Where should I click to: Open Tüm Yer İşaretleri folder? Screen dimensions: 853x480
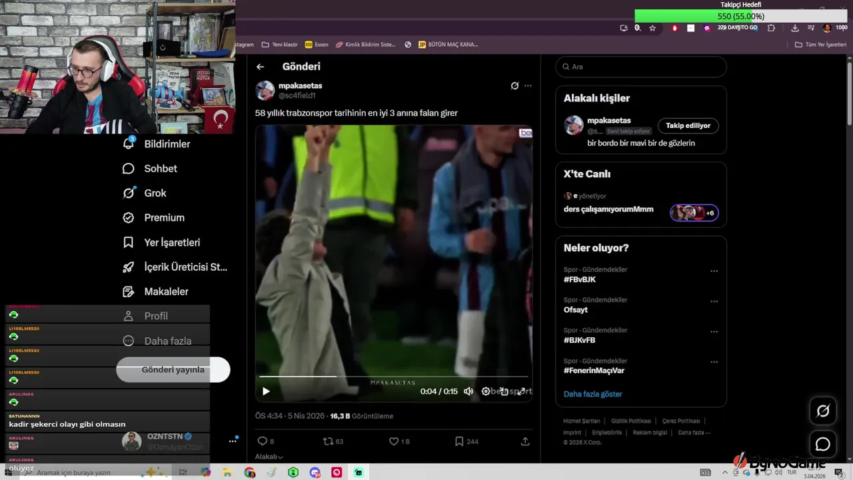pos(820,45)
